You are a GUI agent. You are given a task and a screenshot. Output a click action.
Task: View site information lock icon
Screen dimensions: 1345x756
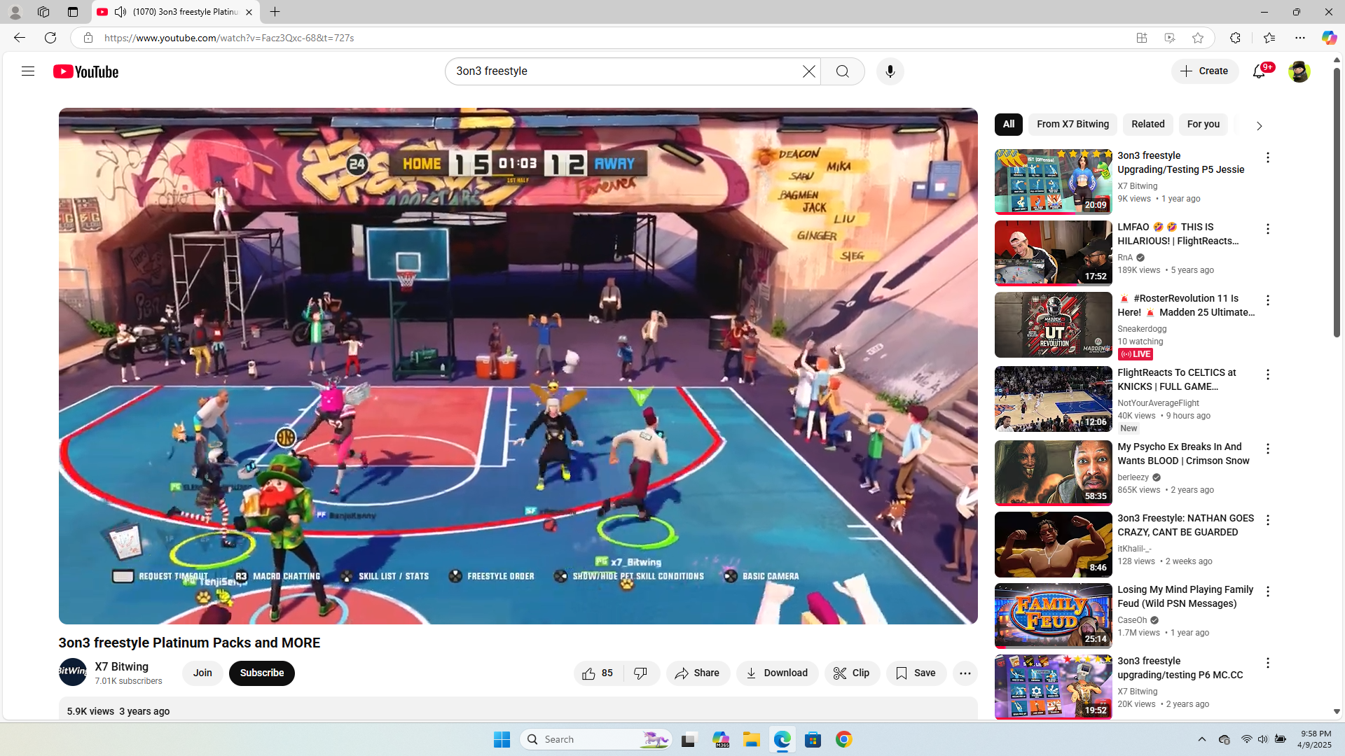tap(88, 38)
